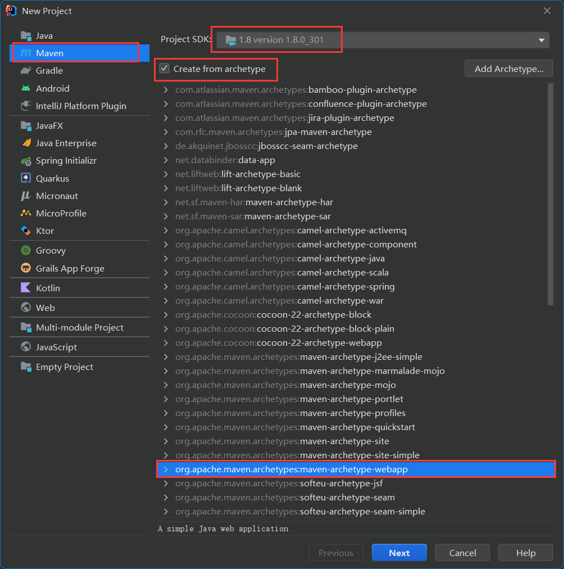Click the Groovy project type icon
Viewport: 564px width, 569px height.
tap(26, 251)
